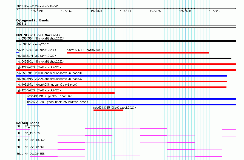
Task: Click the 197737k ruler position
Action: pos(96,11)
